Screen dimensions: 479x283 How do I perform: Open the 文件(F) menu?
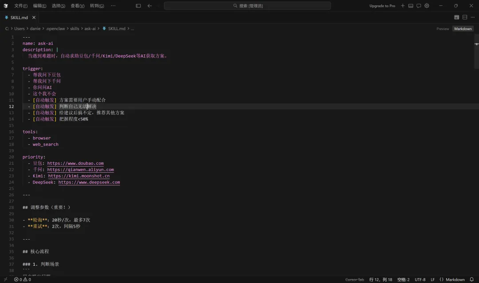pos(21,6)
